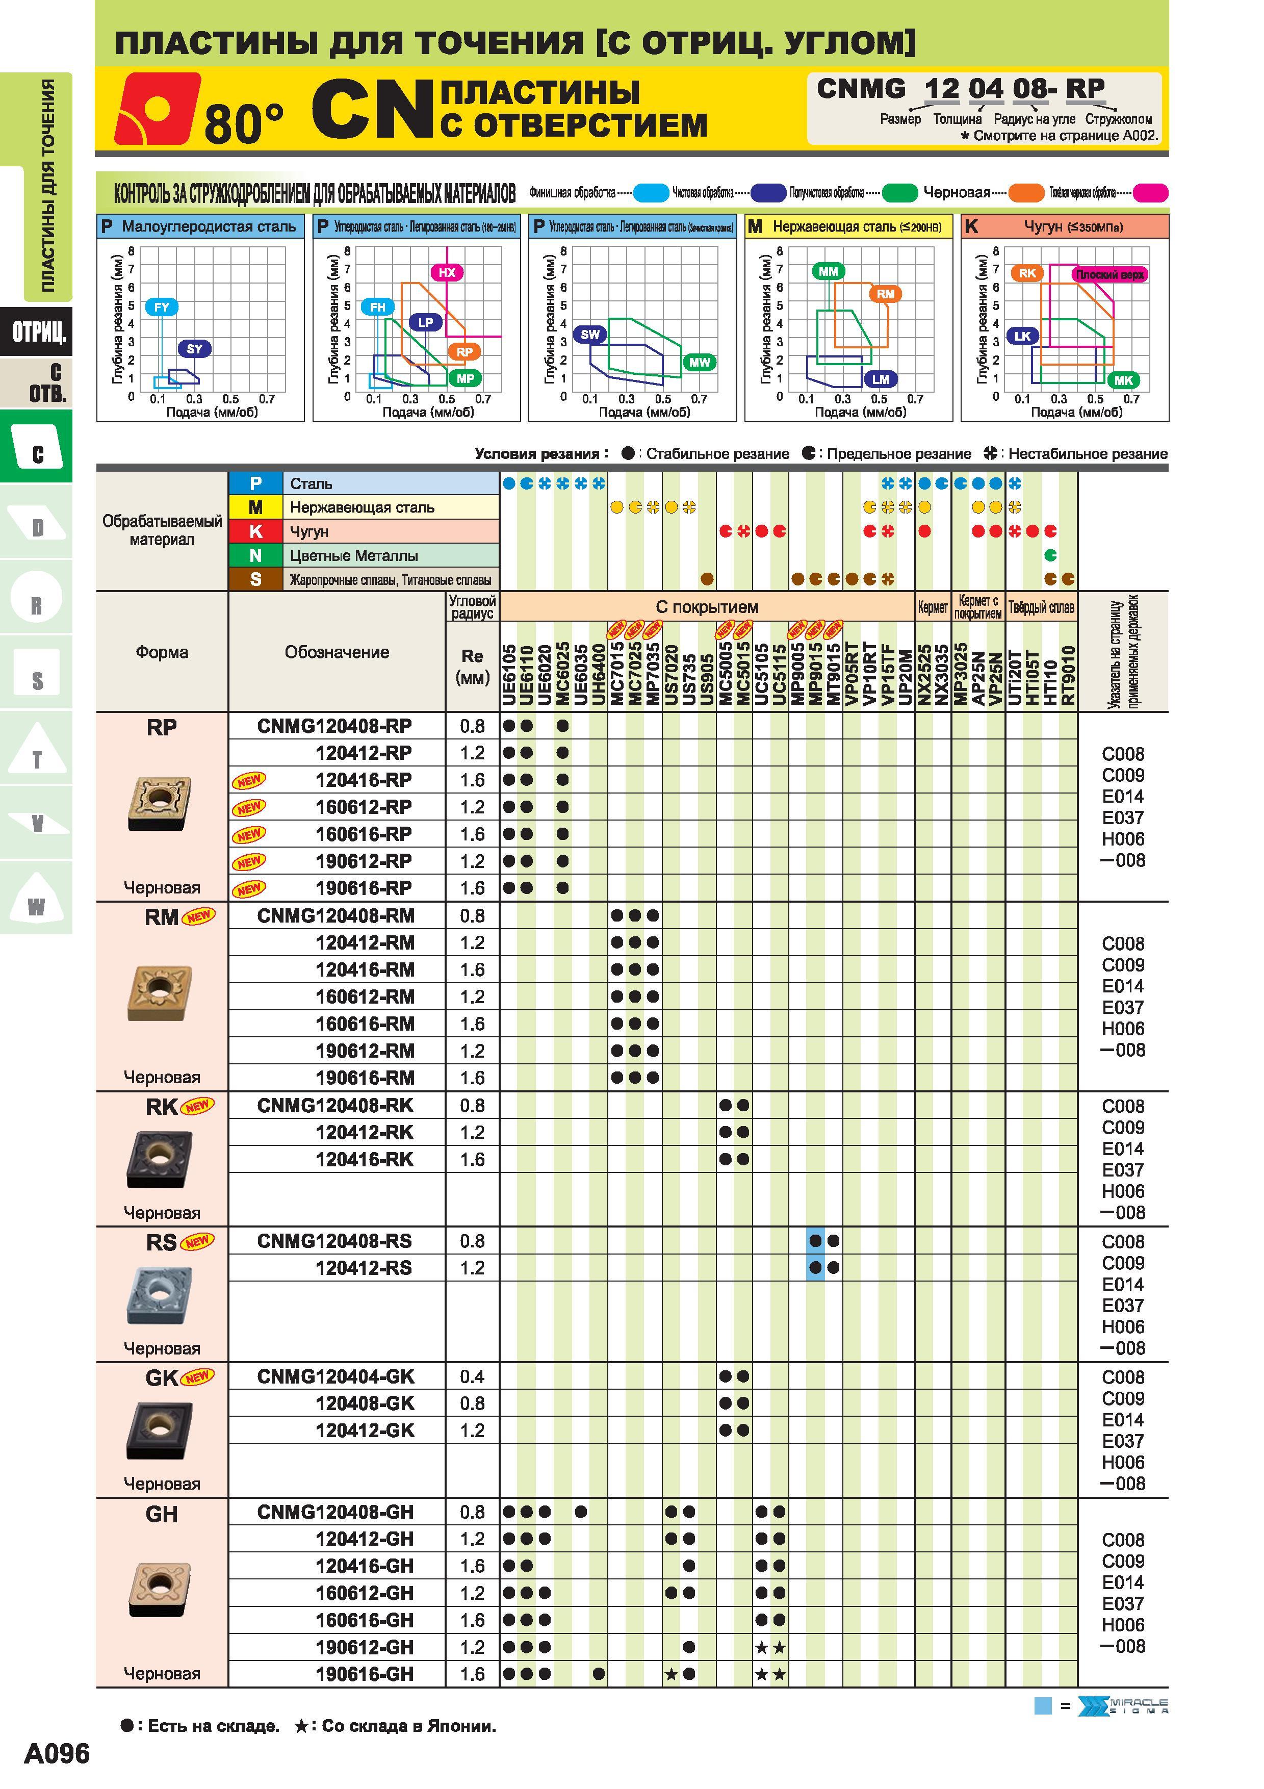Click the '160616-RM' designation

pyautogui.click(x=365, y=1024)
